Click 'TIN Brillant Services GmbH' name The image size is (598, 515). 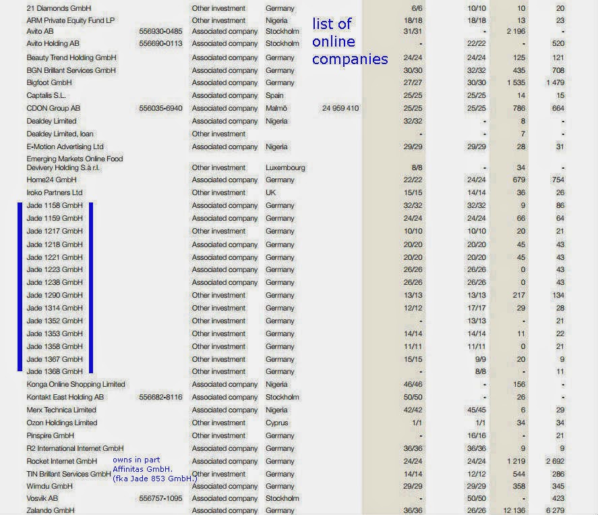point(69,474)
